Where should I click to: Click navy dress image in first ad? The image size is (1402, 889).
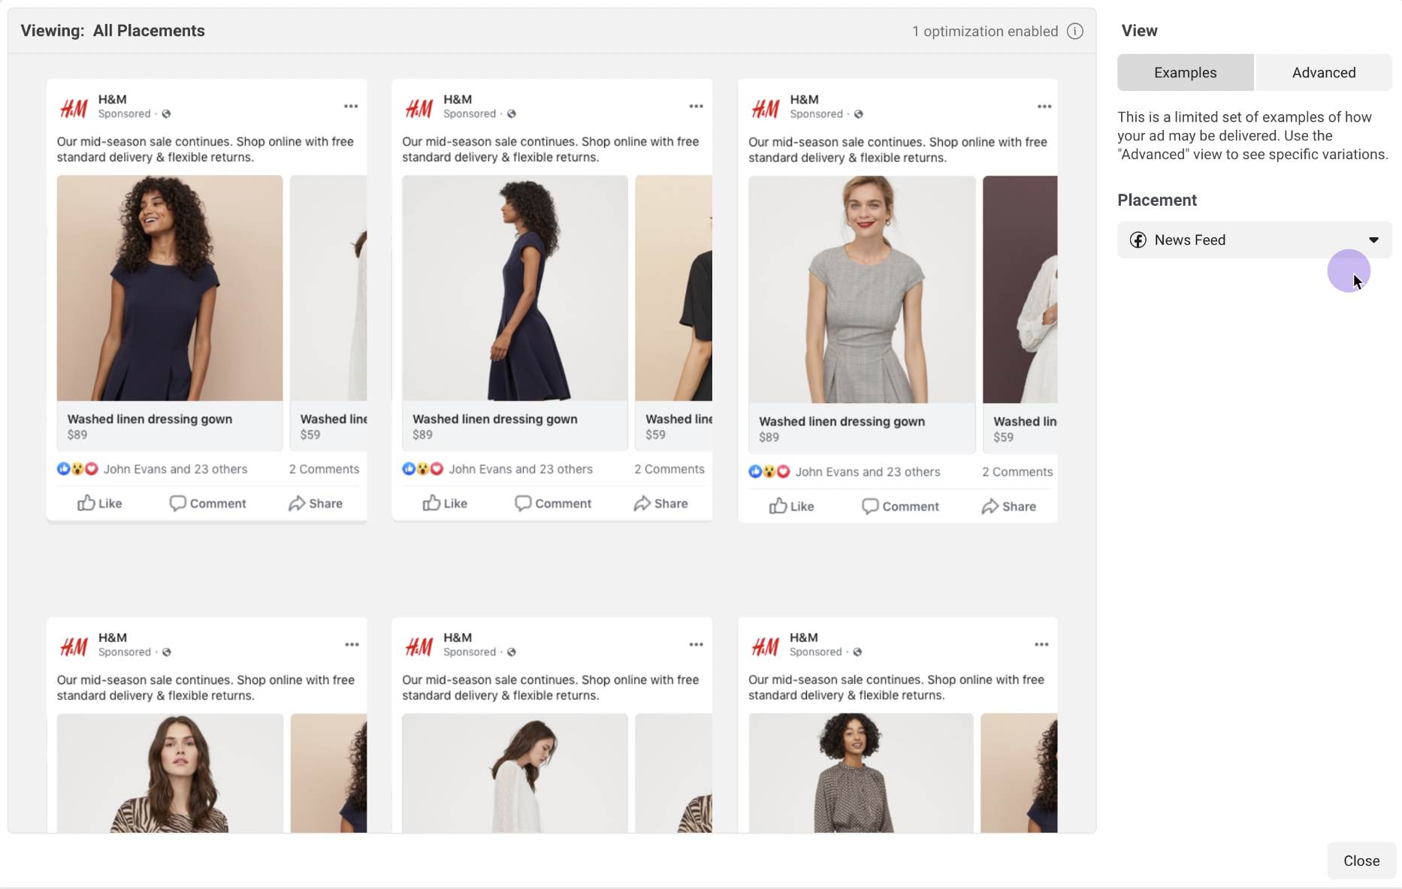click(170, 288)
